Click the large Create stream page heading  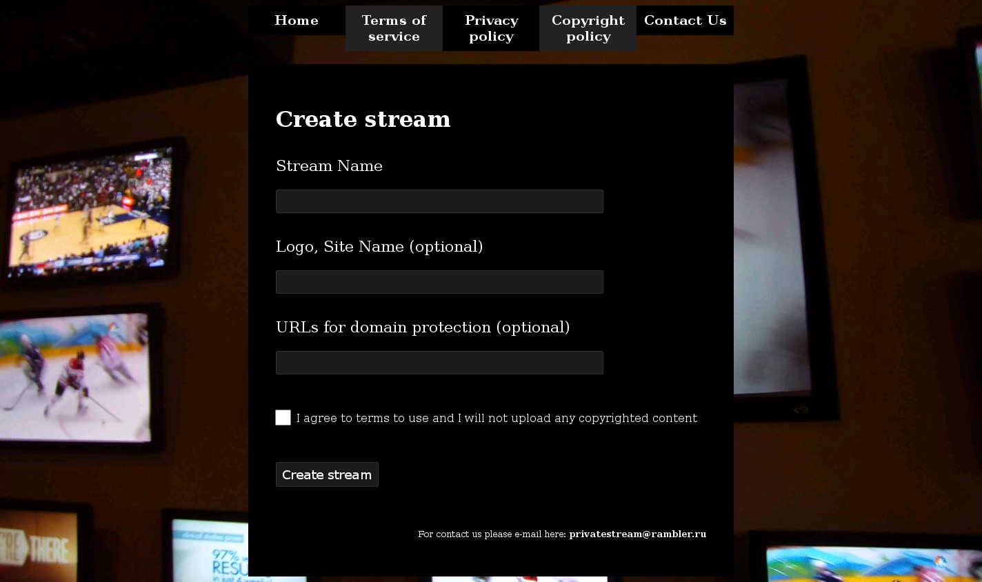[363, 119]
